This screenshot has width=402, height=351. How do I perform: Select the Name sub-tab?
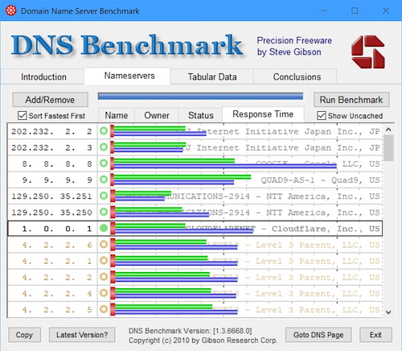coord(117,115)
